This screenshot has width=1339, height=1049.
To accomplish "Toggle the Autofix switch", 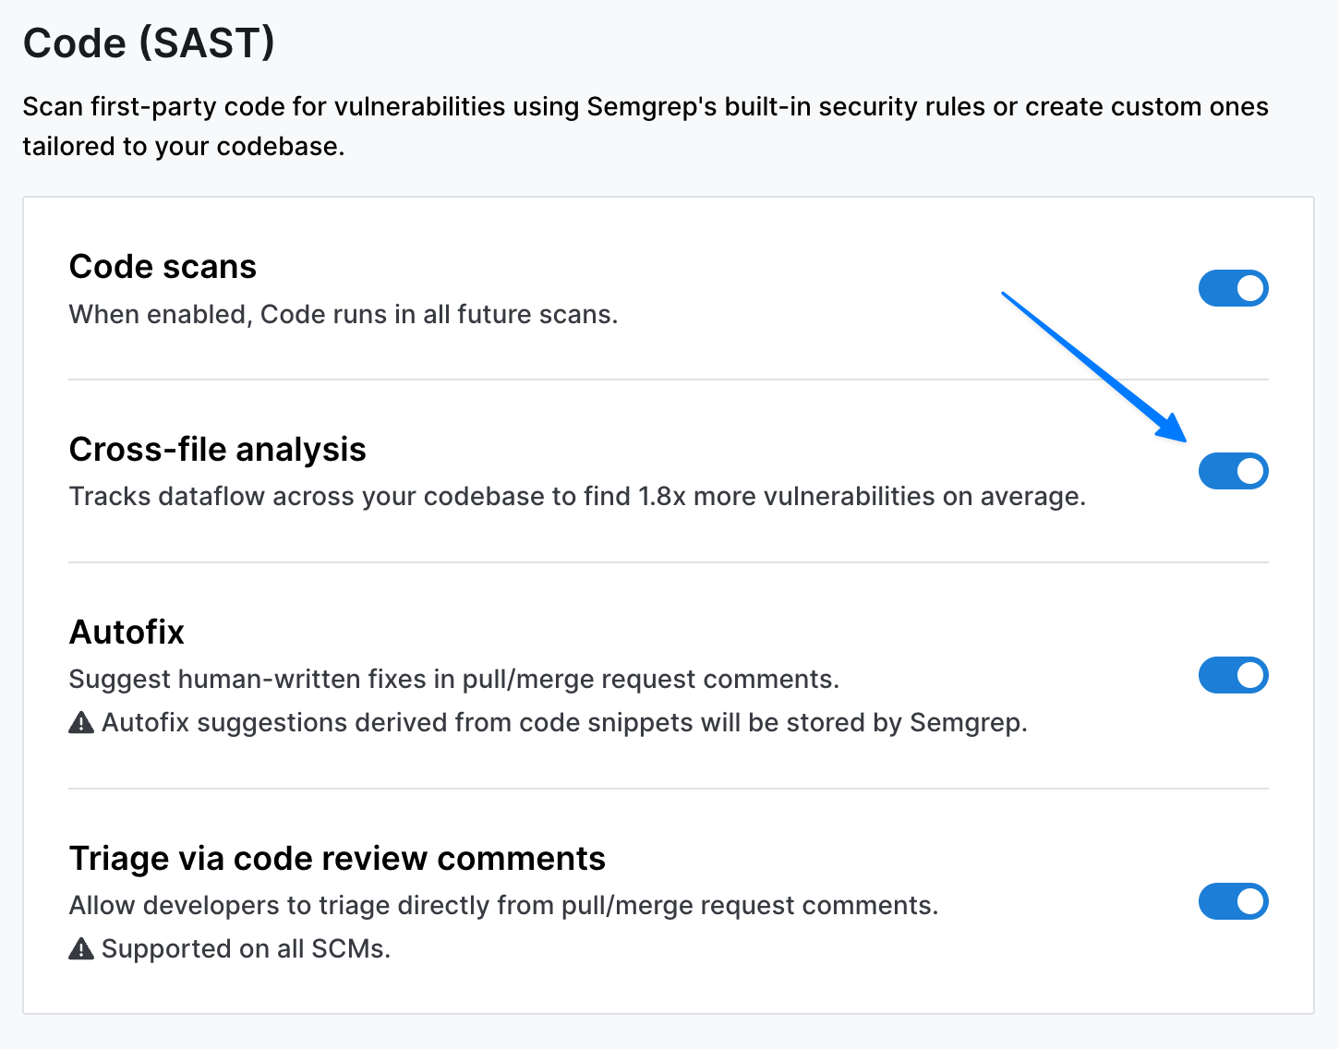I will pyautogui.click(x=1233, y=675).
